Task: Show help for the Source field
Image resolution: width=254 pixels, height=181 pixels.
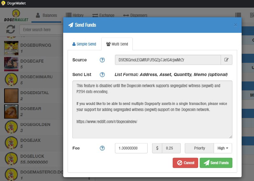Action: tap(102, 60)
